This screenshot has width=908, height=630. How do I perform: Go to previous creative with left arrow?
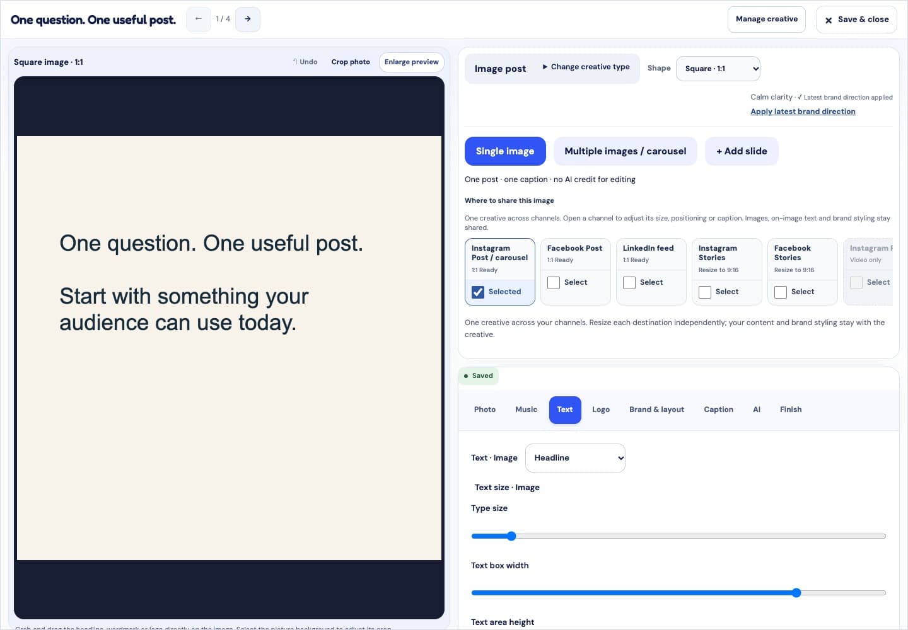pyautogui.click(x=198, y=19)
